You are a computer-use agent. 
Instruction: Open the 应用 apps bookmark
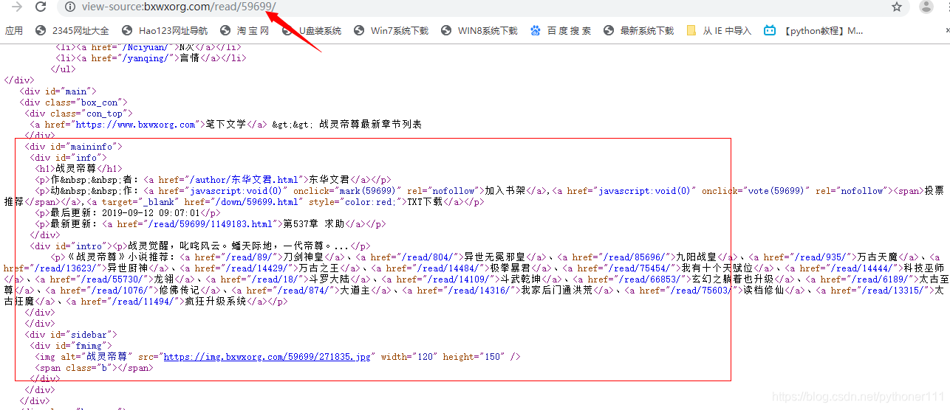13,31
